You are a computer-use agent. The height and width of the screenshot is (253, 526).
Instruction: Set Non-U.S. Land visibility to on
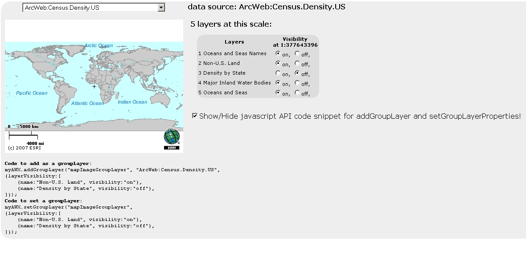tap(278, 63)
